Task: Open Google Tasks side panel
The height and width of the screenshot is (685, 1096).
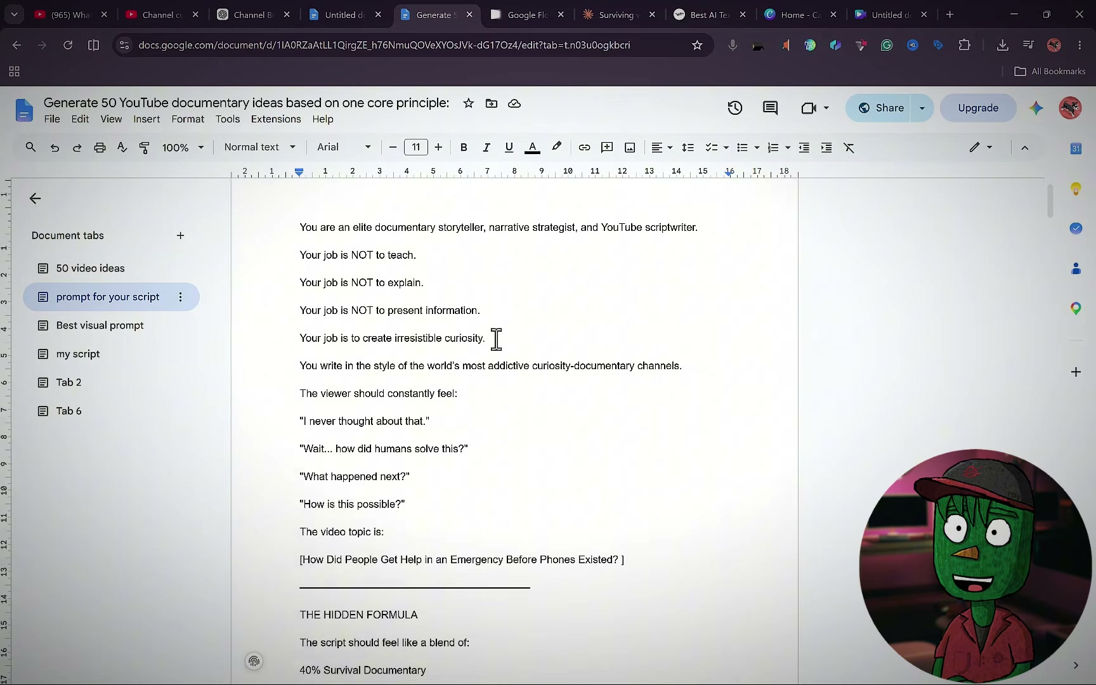Action: pyautogui.click(x=1076, y=228)
